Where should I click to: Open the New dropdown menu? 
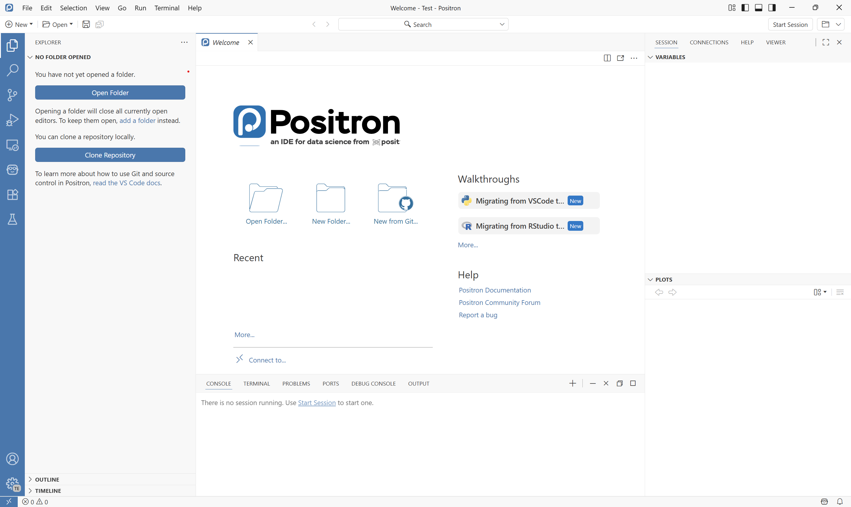19,24
